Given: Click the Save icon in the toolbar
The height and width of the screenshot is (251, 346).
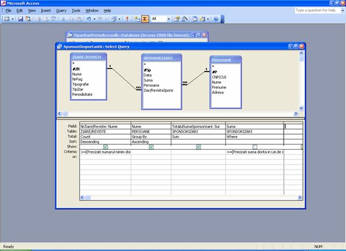Looking at the screenshot, I should 21,19.
